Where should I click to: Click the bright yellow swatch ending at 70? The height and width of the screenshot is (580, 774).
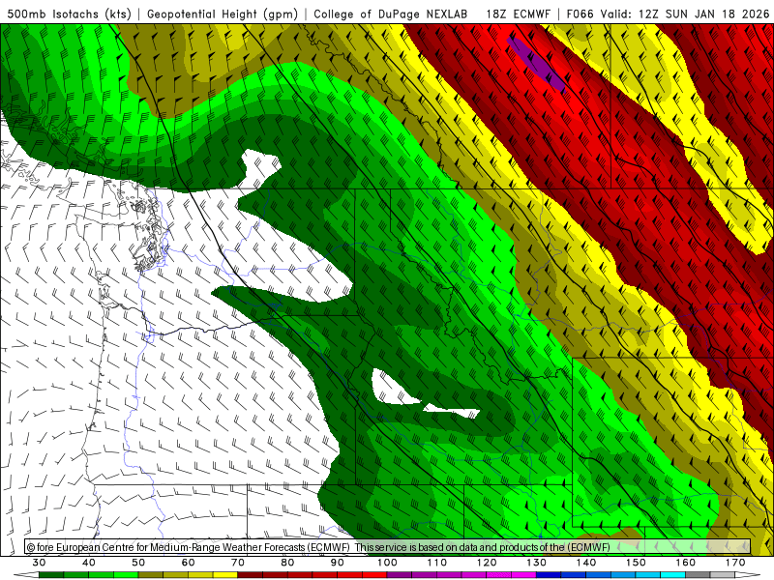225,575
